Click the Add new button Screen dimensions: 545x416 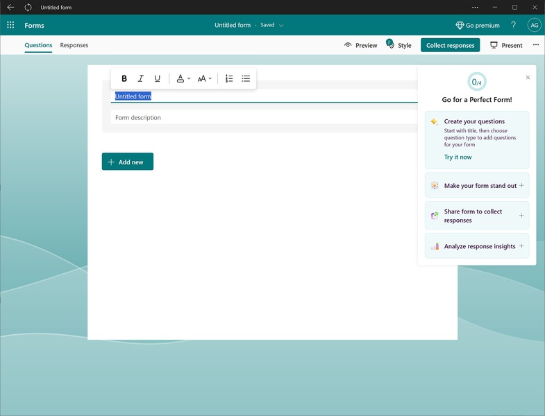[x=128, y=162]
